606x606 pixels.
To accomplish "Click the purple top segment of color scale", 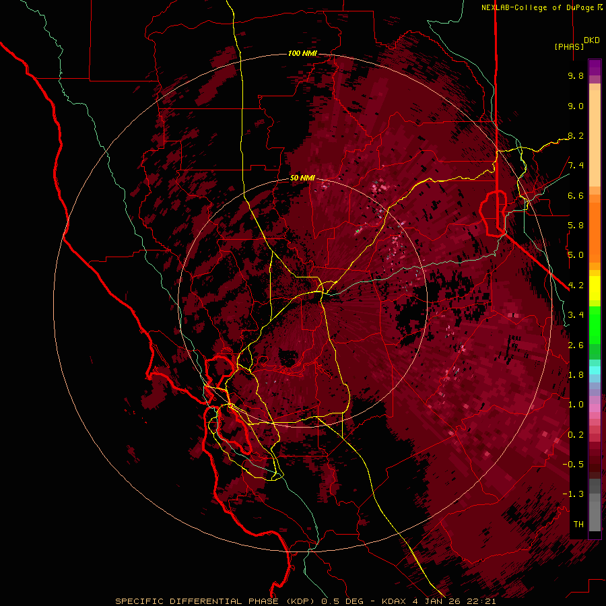I will click(595, 67).
